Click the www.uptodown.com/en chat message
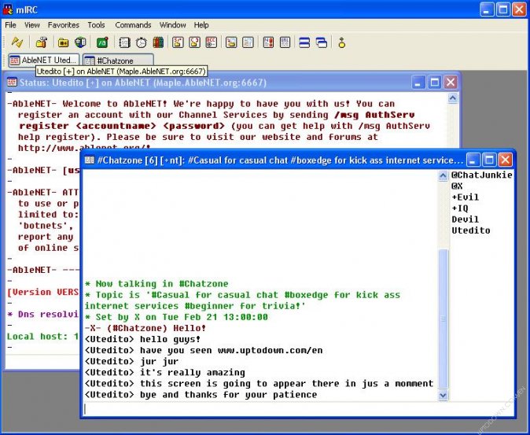Image resolution: width=530 pixels, height=435 pixels. click(204, 350)
